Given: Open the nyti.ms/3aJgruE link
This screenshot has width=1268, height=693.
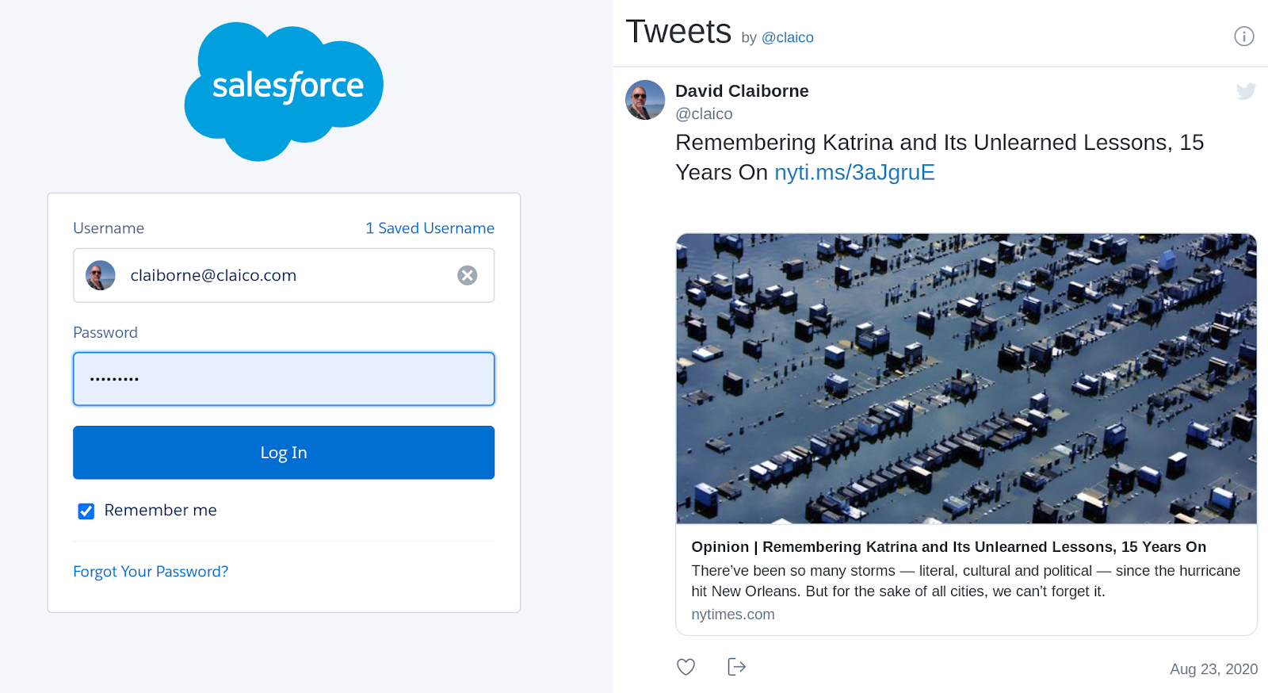Looking at the screenshot, I should coord(854,172).
